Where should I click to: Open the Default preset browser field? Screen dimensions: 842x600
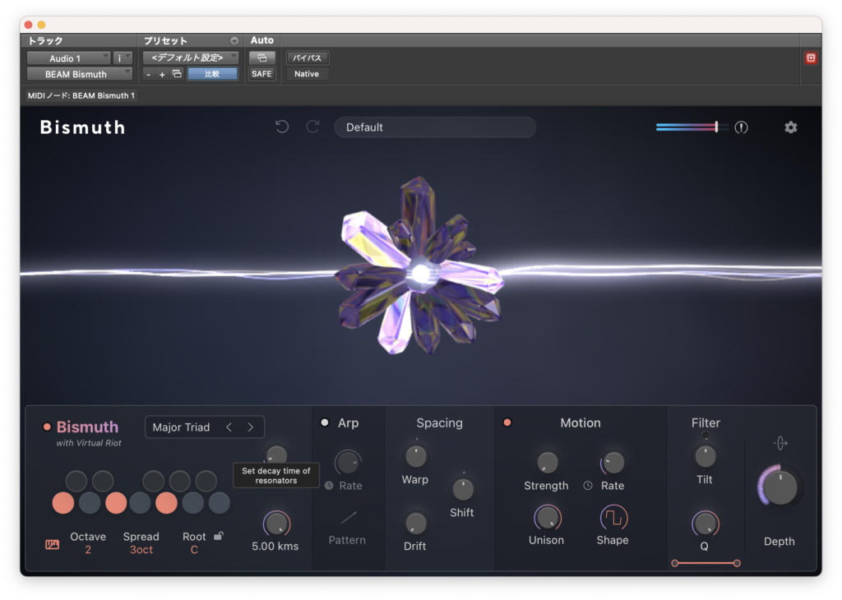tap(435, 127)
